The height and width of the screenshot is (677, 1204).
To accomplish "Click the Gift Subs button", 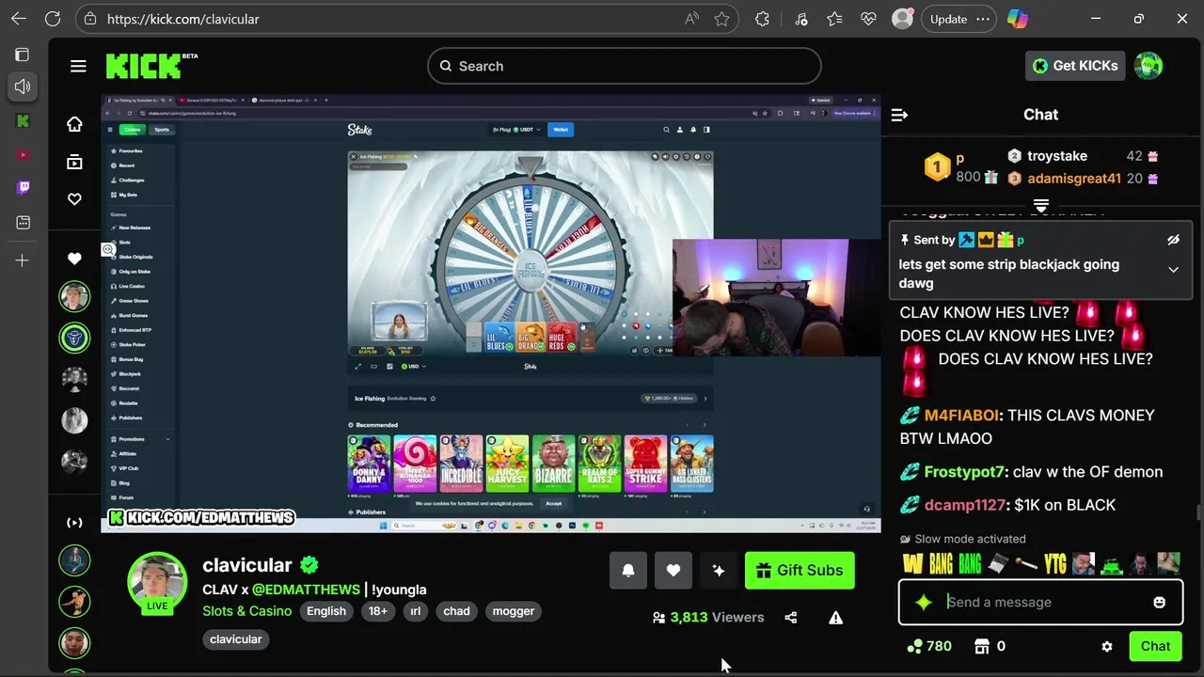I will click(x=800, y=571).
